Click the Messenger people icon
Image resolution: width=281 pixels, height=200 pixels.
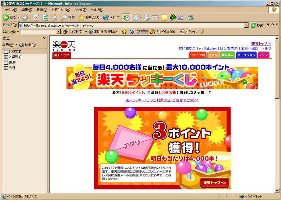pyautogui.click(x=190, y=18)
